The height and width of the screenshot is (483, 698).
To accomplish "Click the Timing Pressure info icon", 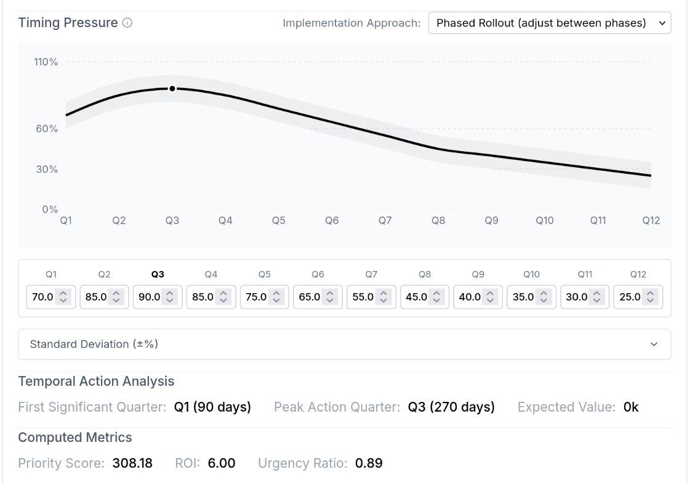I will 127,23.
